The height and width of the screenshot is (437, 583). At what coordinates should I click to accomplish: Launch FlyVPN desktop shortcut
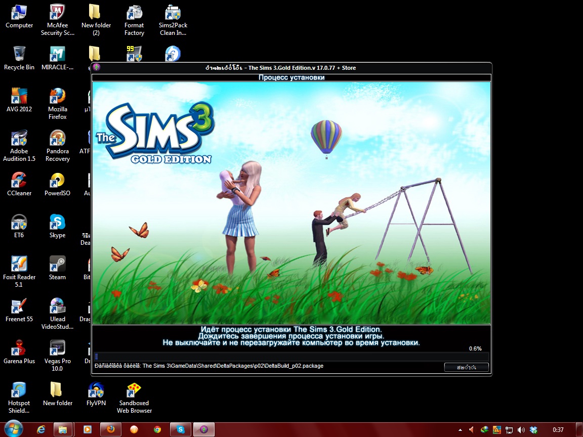[96, 395]
